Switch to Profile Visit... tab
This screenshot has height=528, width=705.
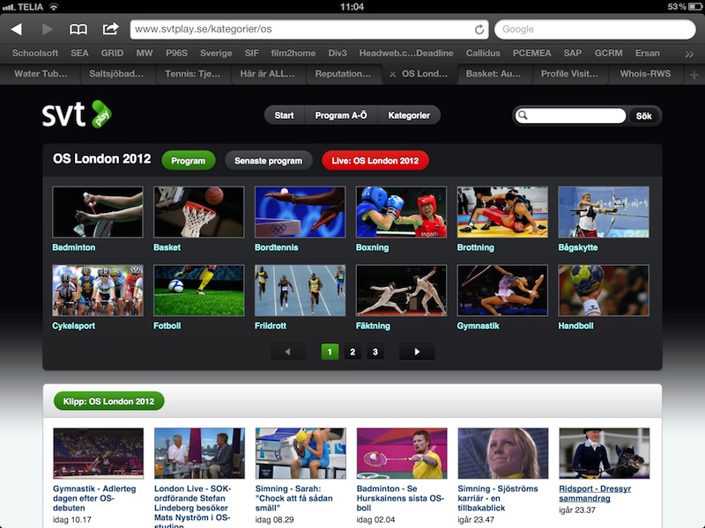[x=569, y=74]
